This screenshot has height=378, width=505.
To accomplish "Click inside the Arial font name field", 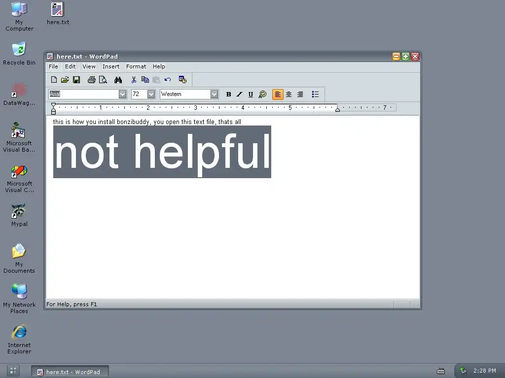I will 84,94.
